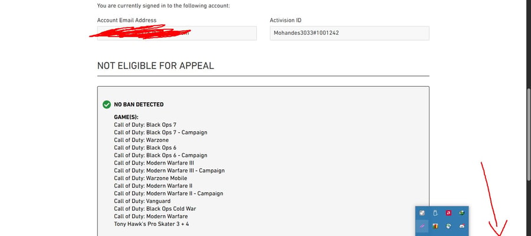Click the Call of Duty: Warzone entry

point(141,140)
